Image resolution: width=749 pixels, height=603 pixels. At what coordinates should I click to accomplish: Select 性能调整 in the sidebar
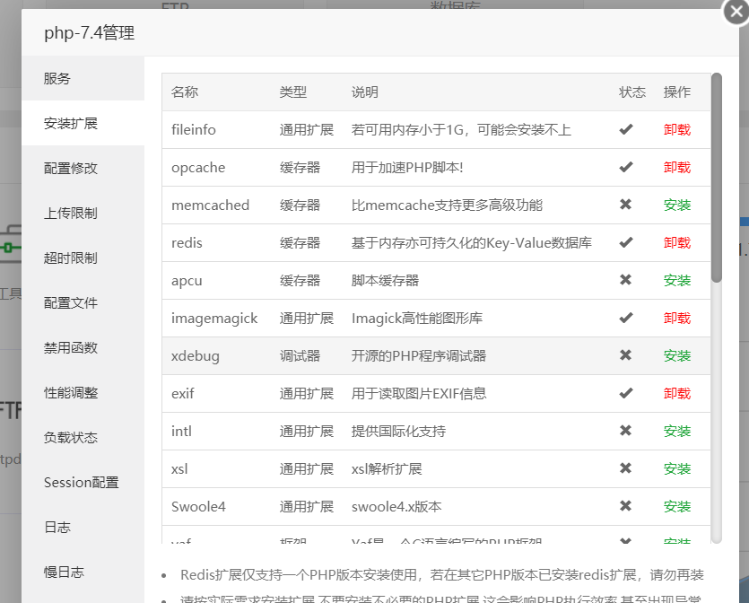[x=71, y=392]
